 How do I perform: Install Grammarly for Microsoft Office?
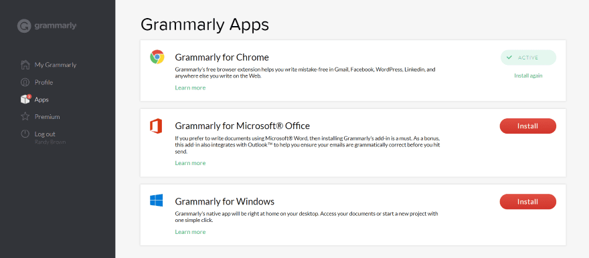528,126
